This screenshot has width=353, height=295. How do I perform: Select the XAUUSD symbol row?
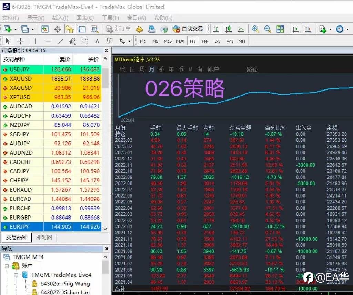(x=51, y=79)
